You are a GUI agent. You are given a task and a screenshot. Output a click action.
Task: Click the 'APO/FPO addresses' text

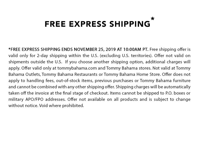point(45,99)
